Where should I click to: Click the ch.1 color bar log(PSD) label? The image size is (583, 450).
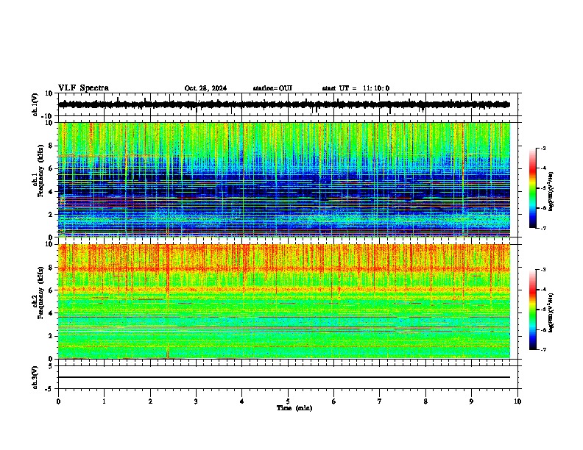point(551,192)
